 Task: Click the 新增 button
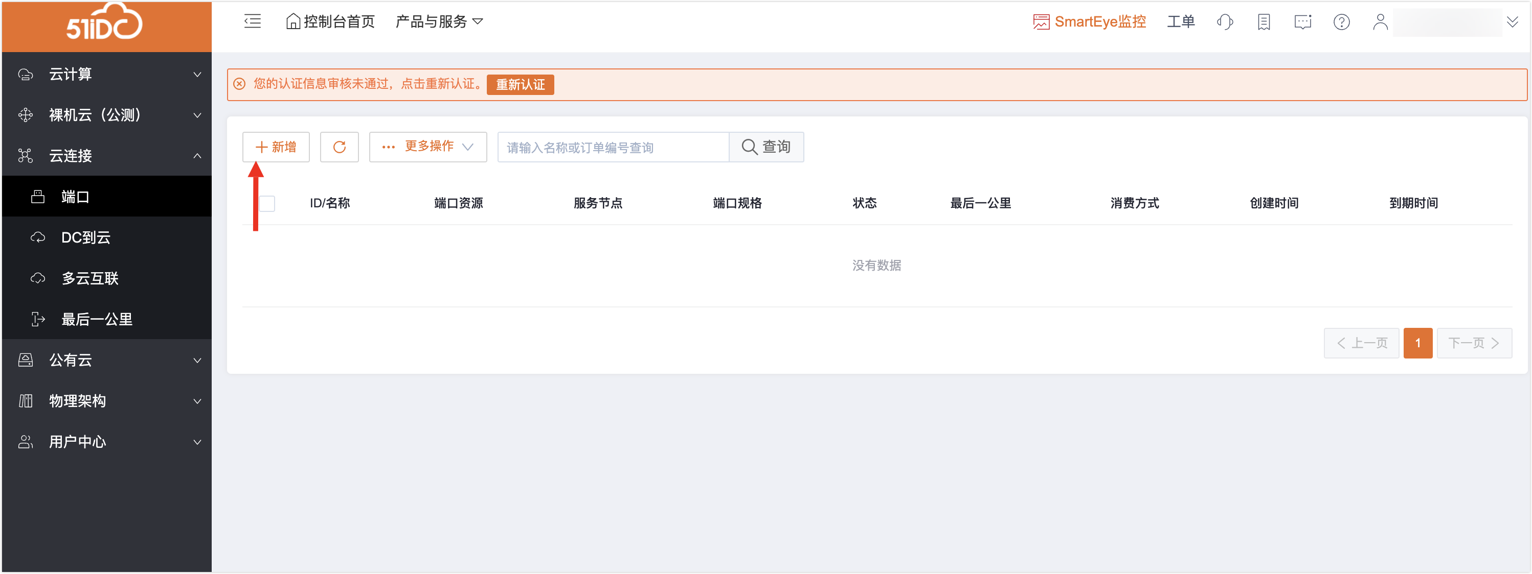click(276, 147)
